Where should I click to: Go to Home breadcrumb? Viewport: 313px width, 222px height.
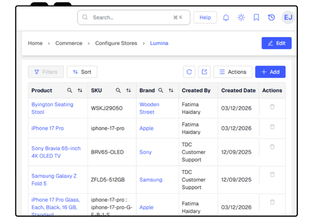[x=35, y=43]
